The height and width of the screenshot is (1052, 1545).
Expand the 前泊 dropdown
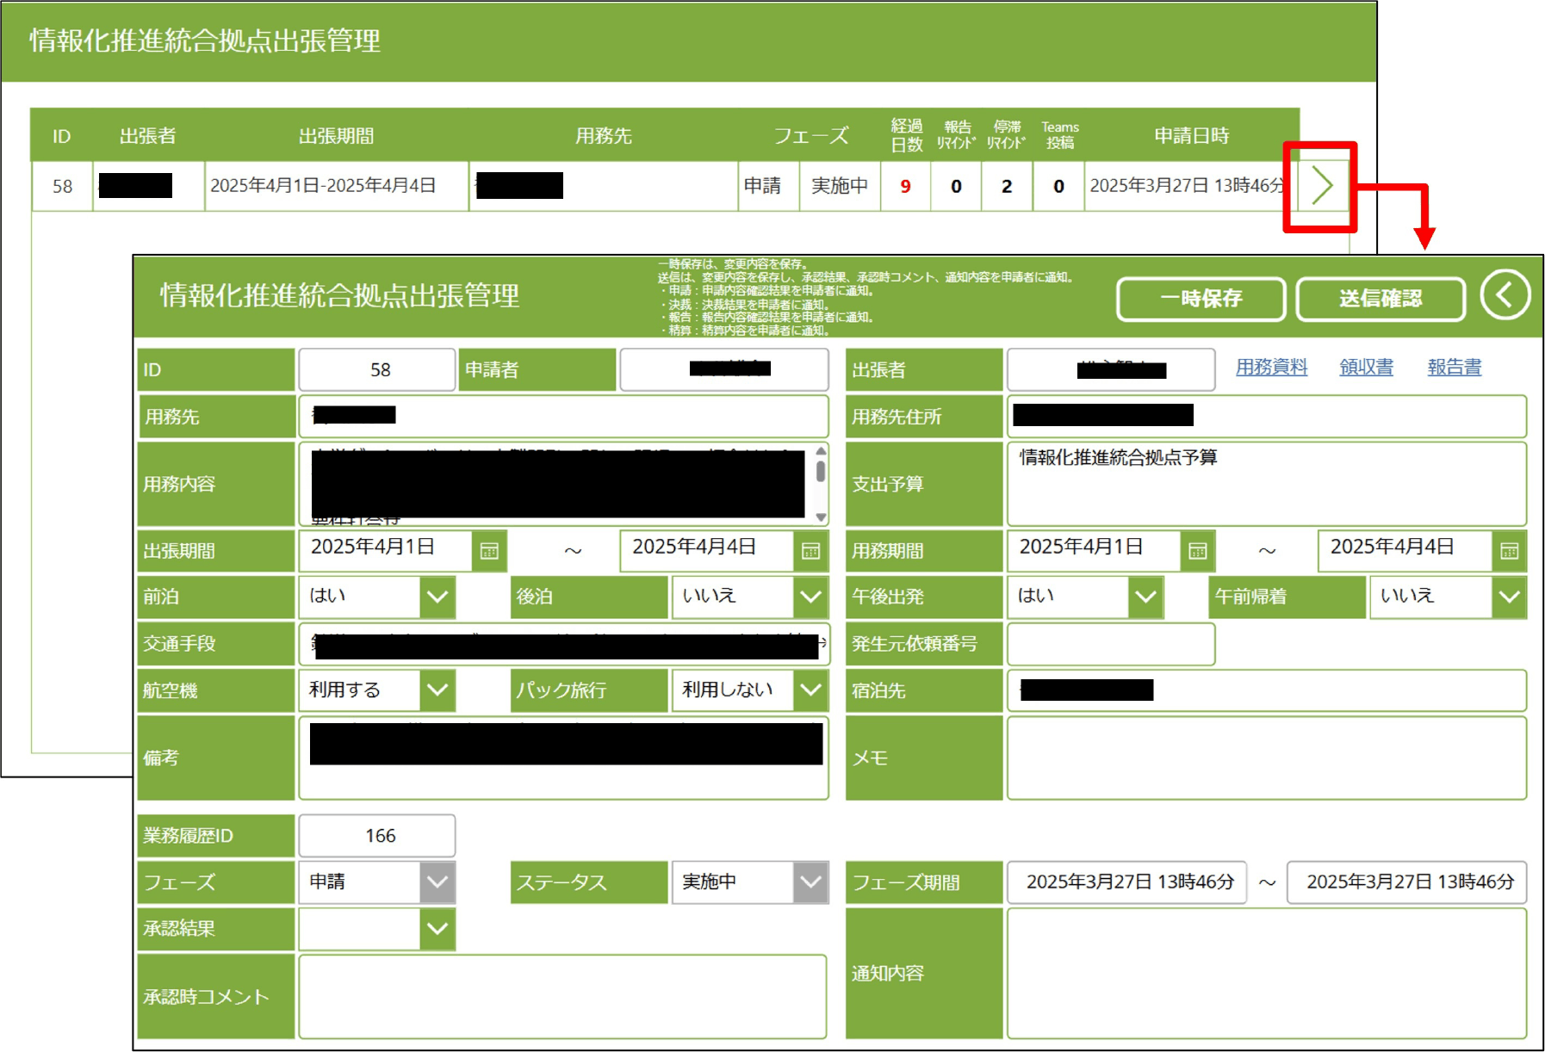[437, 597]
